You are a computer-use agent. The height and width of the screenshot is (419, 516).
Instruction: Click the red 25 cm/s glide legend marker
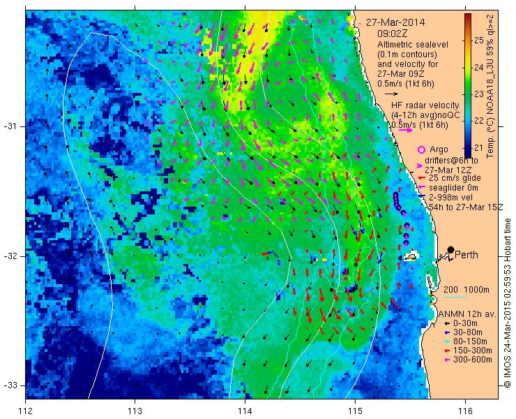coord(421,178)
